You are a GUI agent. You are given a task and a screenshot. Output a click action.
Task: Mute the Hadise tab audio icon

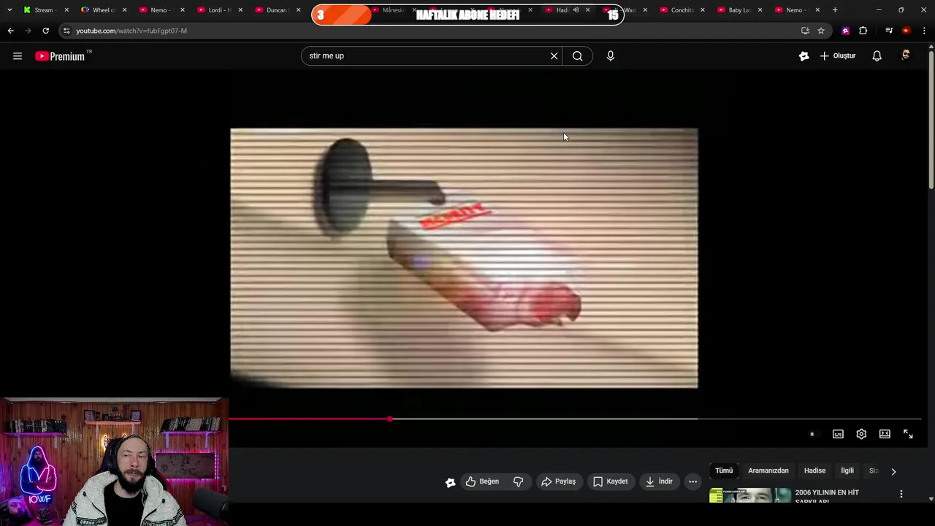click(x=576, y=10)
